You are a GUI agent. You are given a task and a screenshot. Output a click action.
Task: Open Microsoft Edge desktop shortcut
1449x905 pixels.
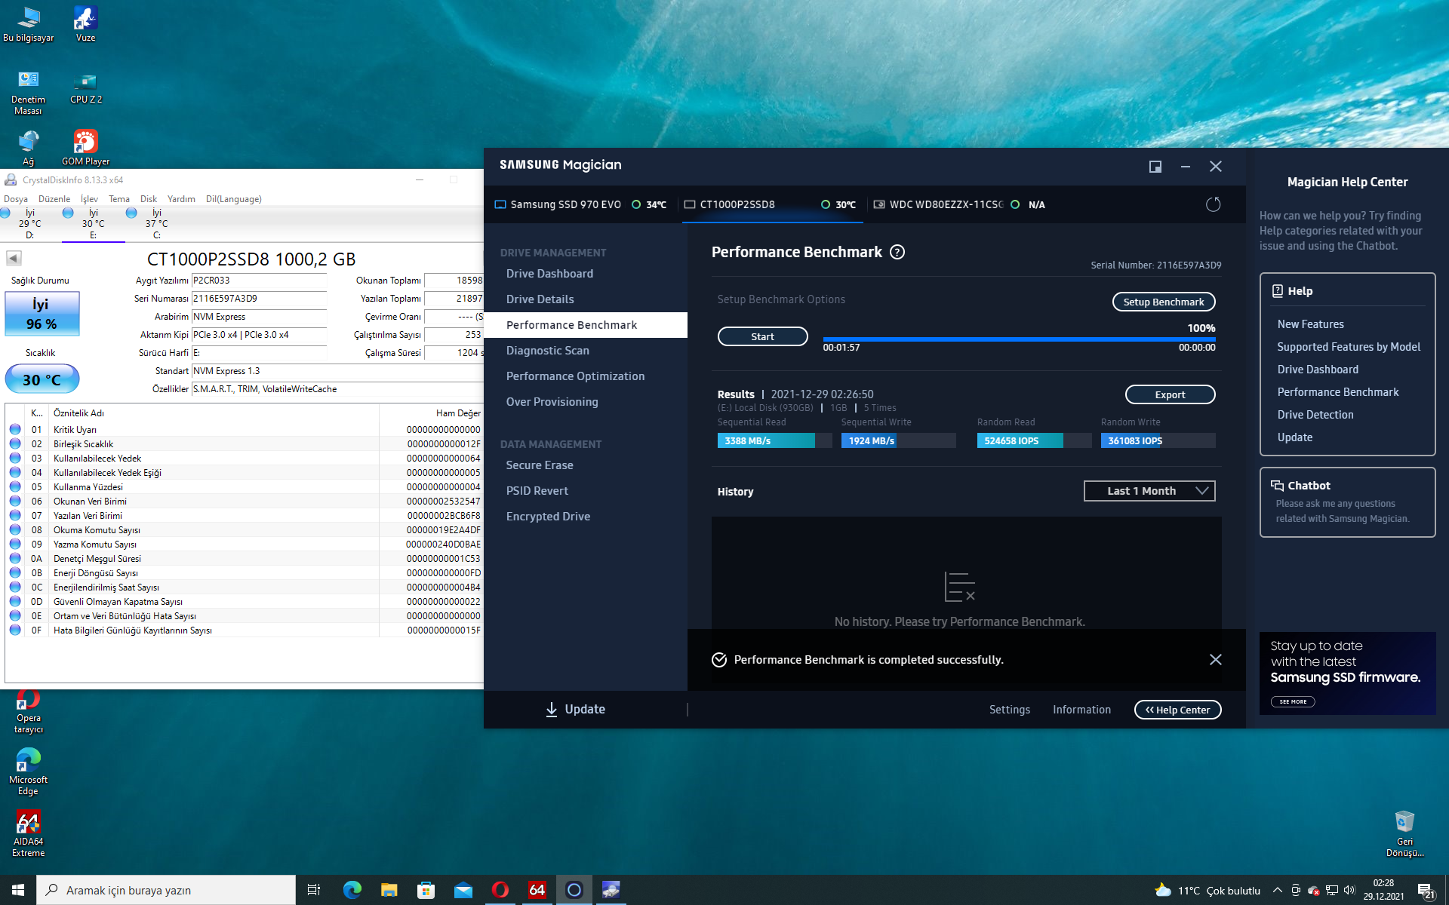click(x=28, y=771)
